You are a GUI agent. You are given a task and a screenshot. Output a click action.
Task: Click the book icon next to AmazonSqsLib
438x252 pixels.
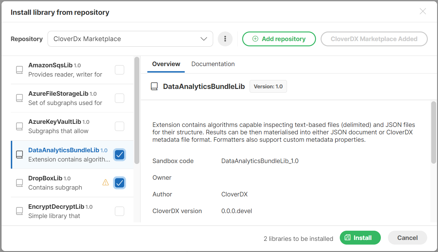point(19,70)
